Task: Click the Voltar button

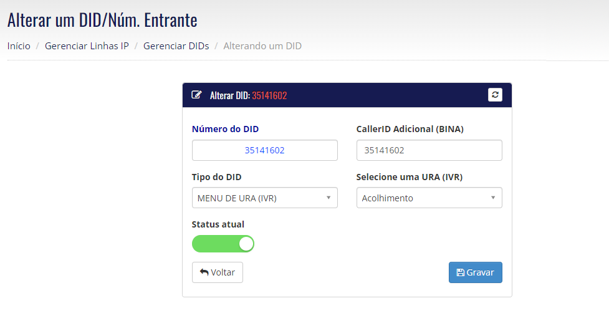Action: [x=217, y=272]
